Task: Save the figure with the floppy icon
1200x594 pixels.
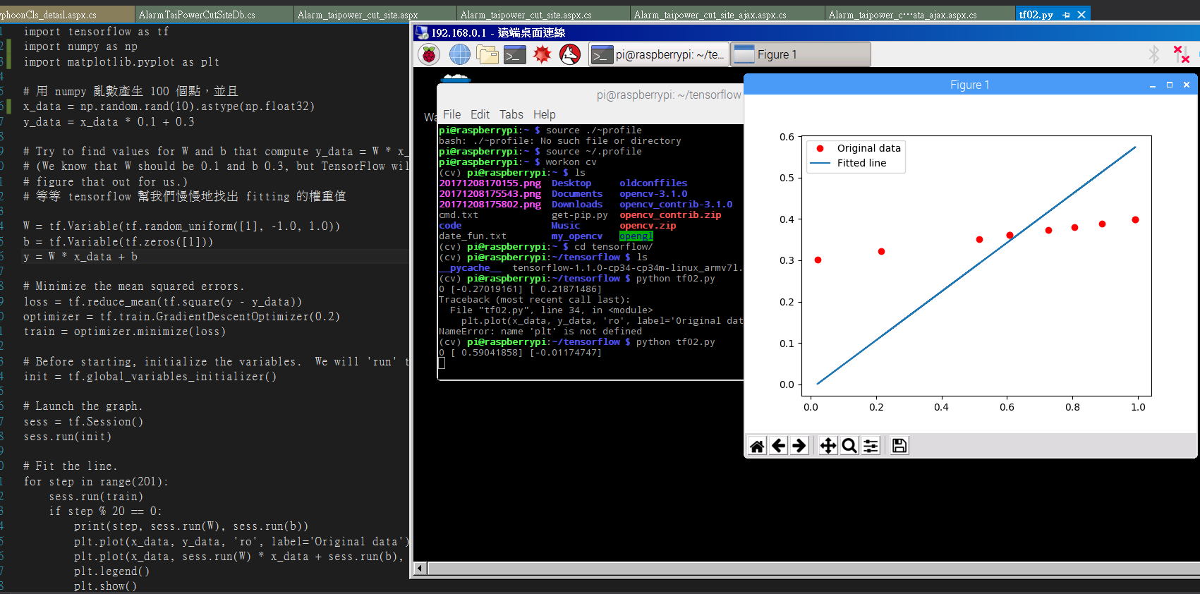Action: 899,446
